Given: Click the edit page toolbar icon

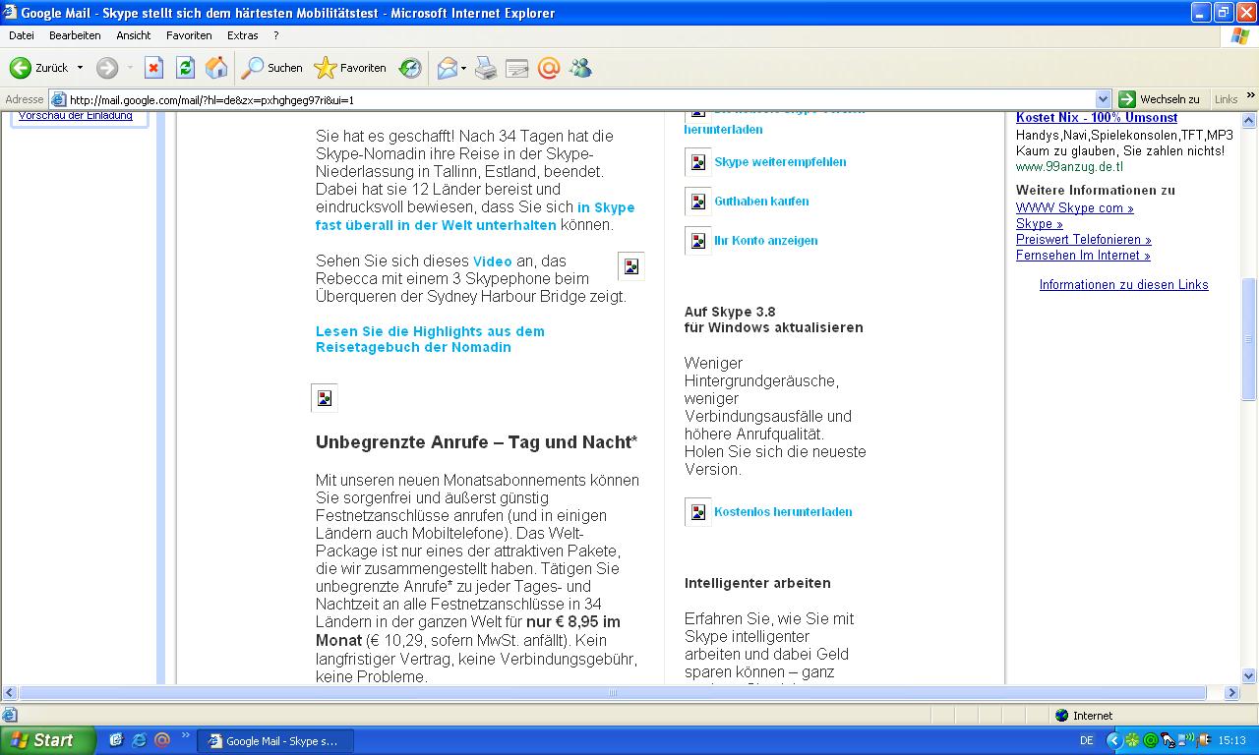Looking at the screenshot, I should click(517, 68).
